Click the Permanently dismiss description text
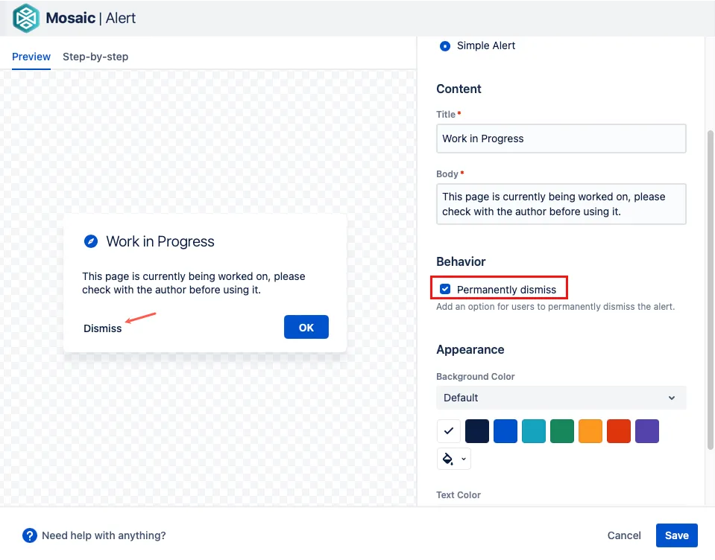Screen dimensions: 715x560 tap(555, 306)
